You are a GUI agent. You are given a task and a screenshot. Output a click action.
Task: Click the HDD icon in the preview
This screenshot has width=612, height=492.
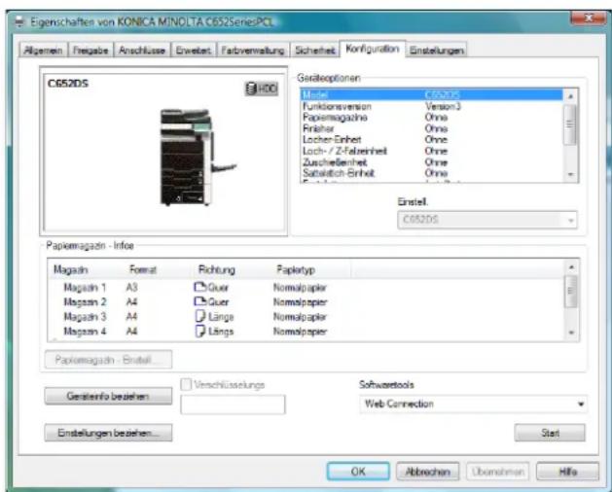coord(262,88)
